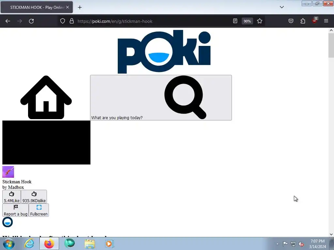
Task: Enter Fullscreen mode for the game
Action: click(x=39, y=210)
